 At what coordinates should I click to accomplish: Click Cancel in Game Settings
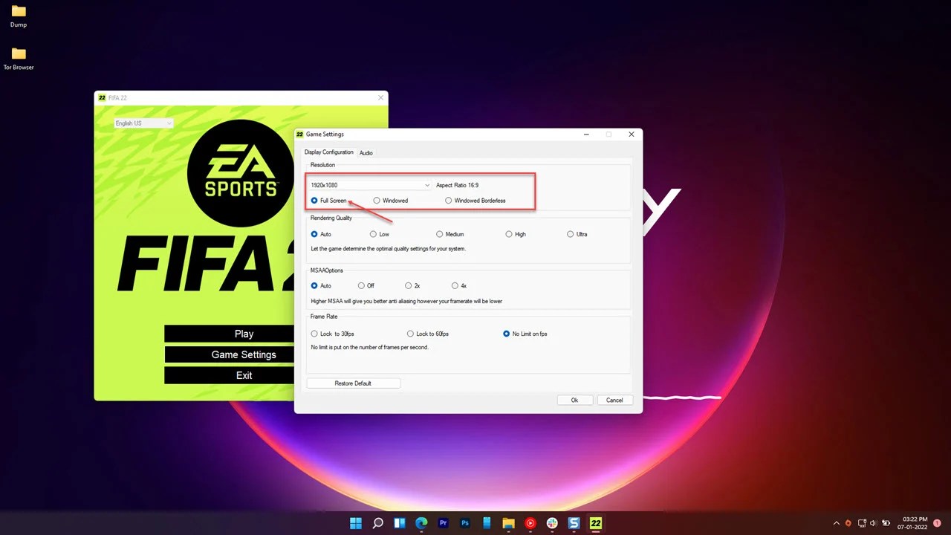614,400
